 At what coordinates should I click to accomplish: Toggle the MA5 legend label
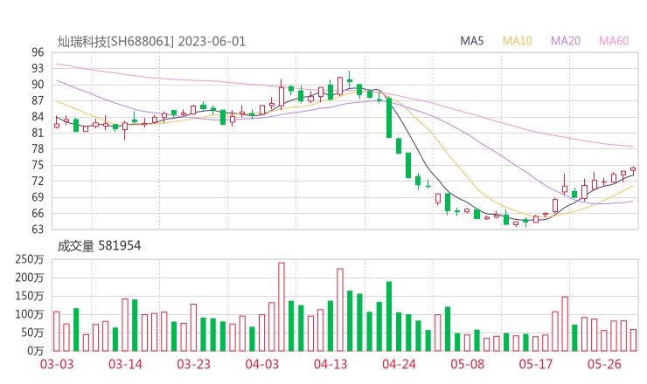point(472,41)
